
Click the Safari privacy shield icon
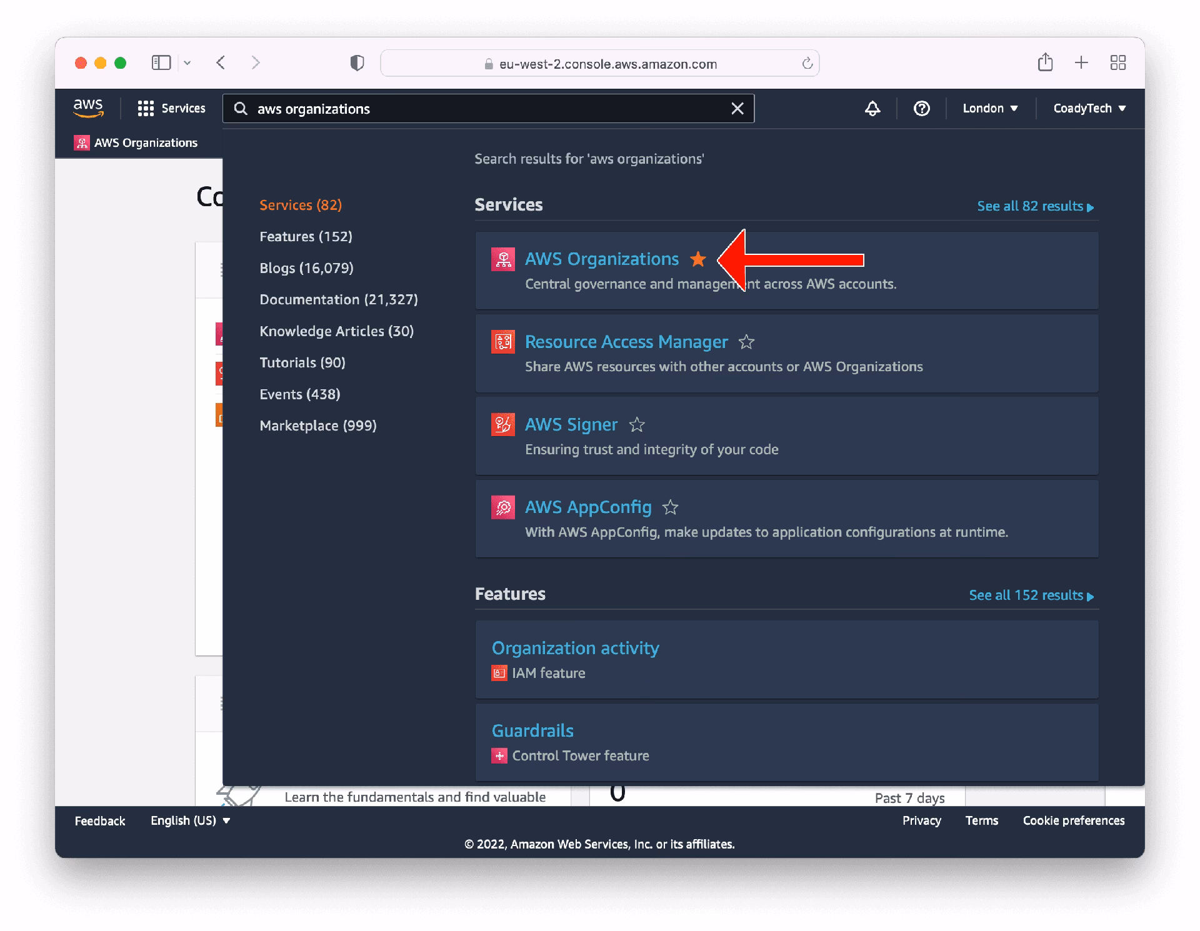pos(357,63)
